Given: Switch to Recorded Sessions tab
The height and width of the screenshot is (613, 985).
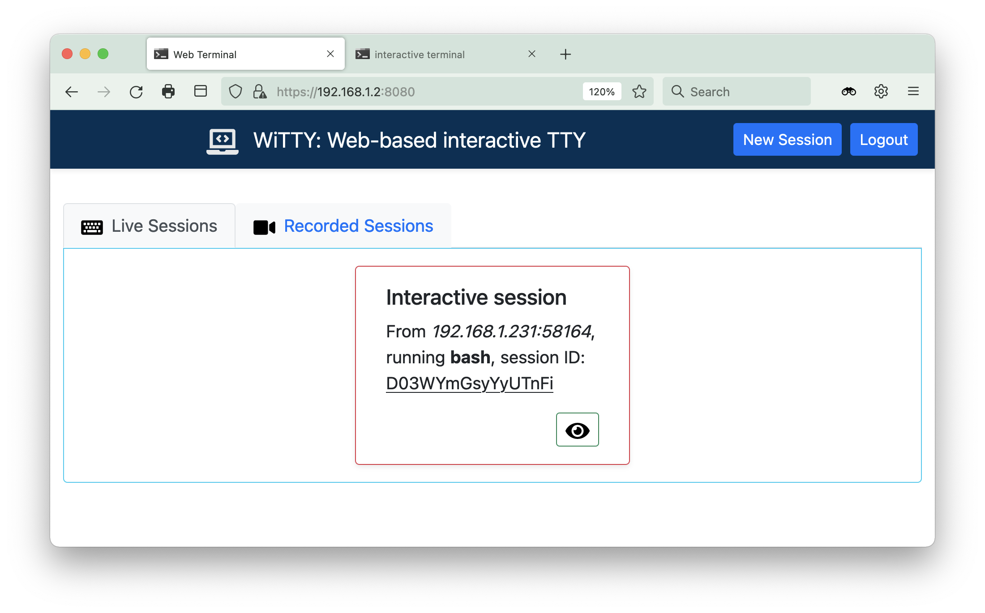Looking at the screenshot, I should coord(343,226).
